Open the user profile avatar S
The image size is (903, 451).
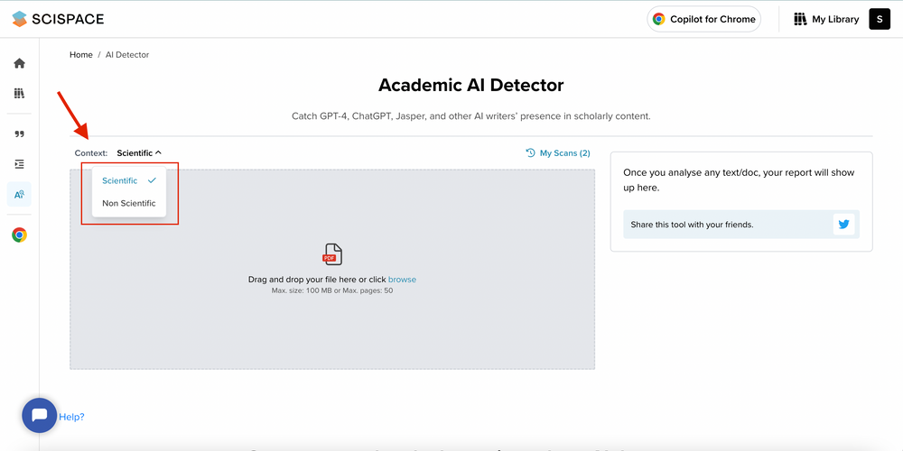[880, 19]
